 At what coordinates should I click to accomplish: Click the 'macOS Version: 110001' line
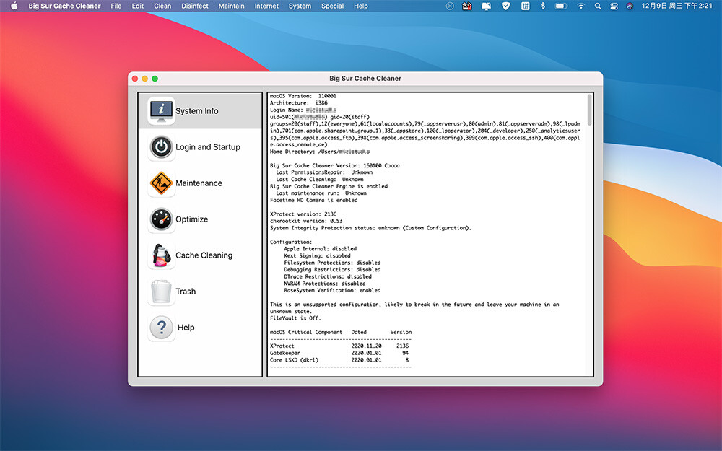pyautogui.click(x=303, y=96)
